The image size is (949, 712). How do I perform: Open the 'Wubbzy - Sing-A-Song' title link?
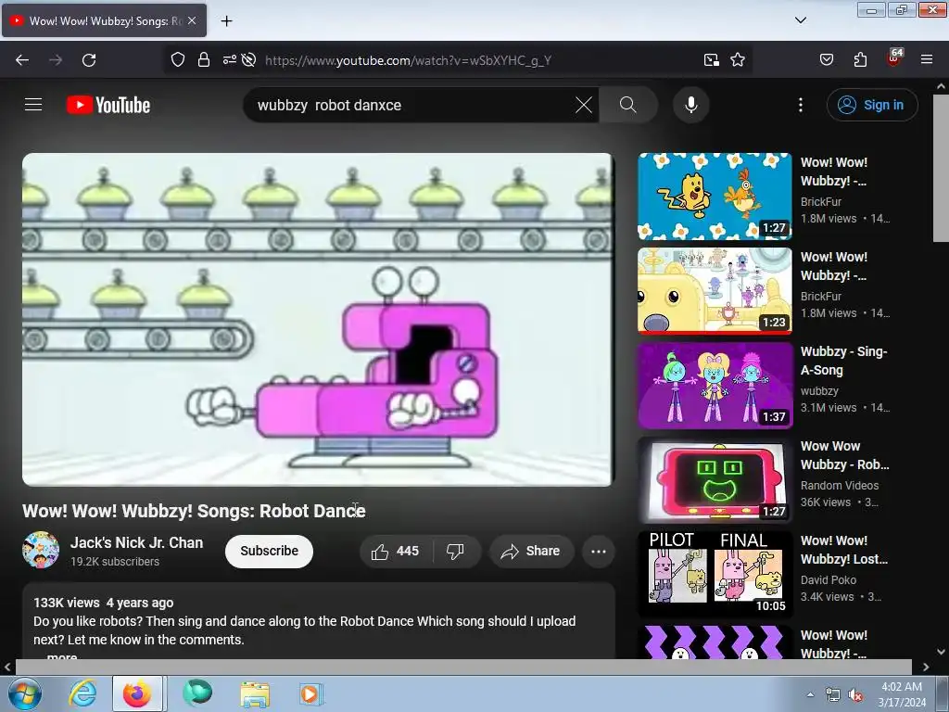(843, 361)
